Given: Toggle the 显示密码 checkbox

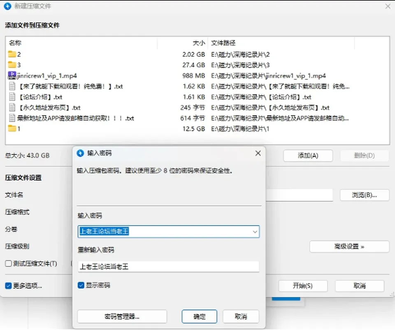Looking at the screenshot, I should click(x=81, y=285).
